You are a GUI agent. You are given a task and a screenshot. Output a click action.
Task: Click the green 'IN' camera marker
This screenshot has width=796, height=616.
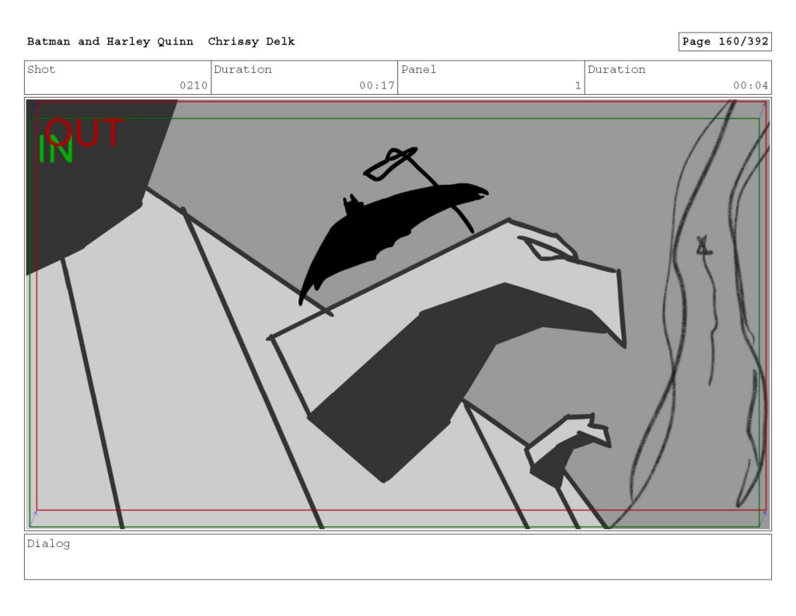point(56,150)
